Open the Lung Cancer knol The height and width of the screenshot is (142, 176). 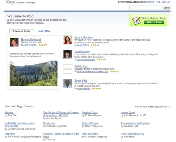[x=82, y=52]
